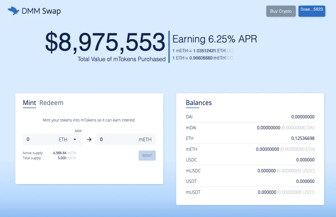Screen dimensions: 336x217
Task: Click the 1 ETH exchange rate line
Action: [x=199, y=58]
